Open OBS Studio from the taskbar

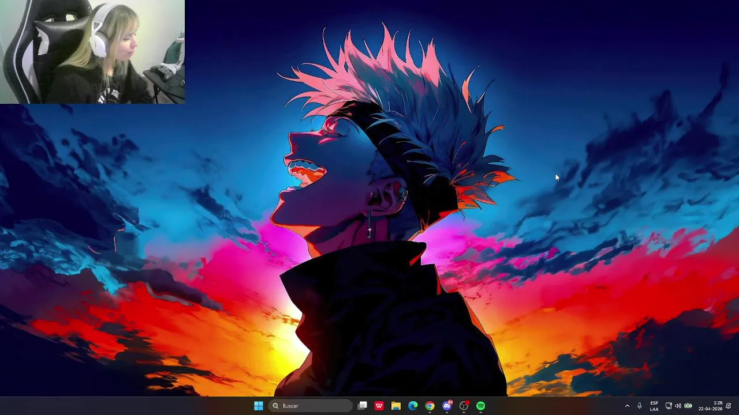point(464,406)
